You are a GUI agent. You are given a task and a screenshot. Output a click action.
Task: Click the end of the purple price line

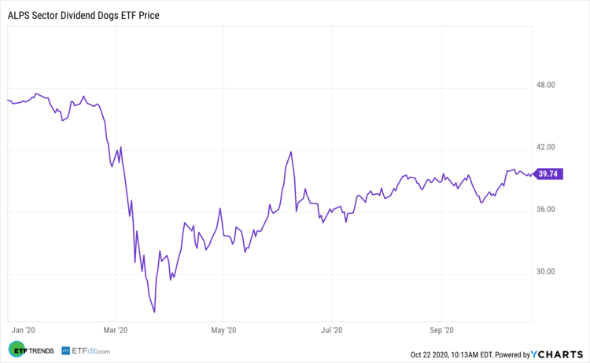(x=532, y=174)
